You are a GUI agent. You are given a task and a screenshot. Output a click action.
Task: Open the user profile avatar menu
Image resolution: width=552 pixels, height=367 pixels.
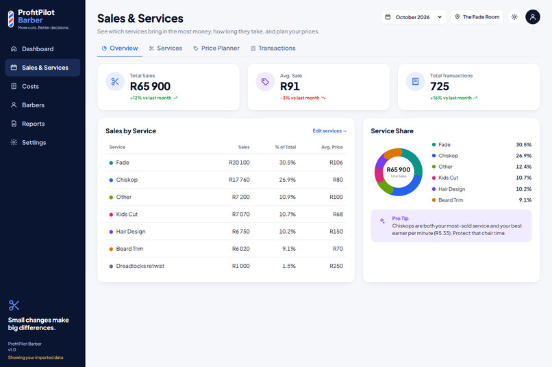pos(533,17)
